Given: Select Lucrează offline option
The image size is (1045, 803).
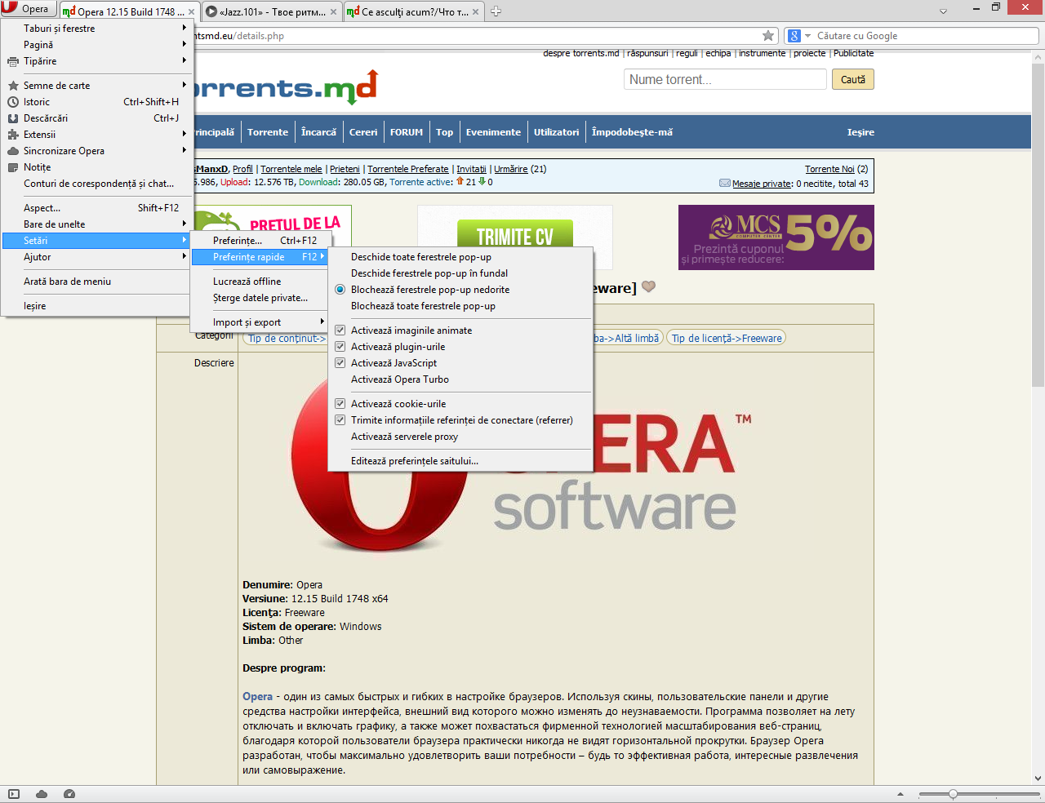Looking at the screenshot, I should pos(259,282).
